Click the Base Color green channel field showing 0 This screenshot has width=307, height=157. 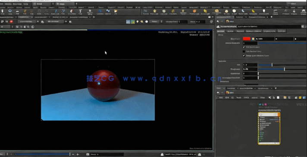tap(284, 39)
